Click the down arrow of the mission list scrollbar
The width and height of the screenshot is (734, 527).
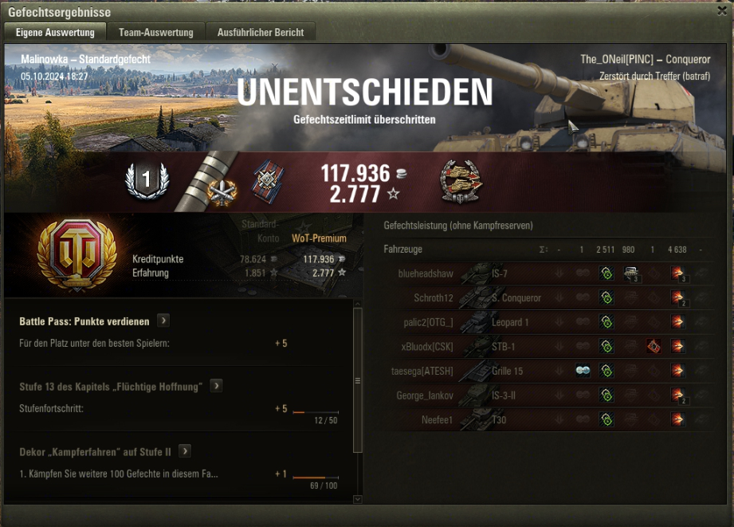pyautogui.click(x=357, y=499)
